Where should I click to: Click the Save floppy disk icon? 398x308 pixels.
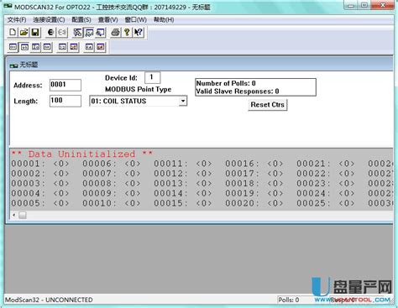tap(35, 33)
